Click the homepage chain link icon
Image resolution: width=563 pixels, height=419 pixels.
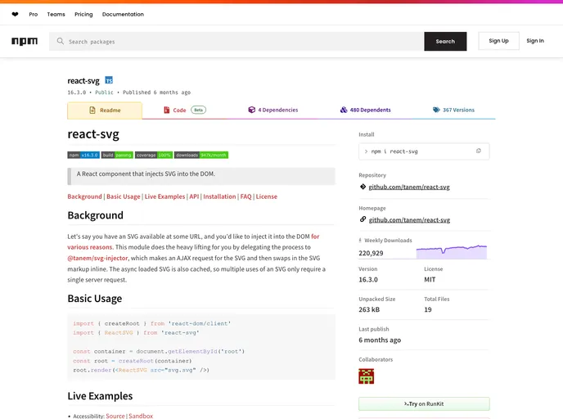point(363,219)
